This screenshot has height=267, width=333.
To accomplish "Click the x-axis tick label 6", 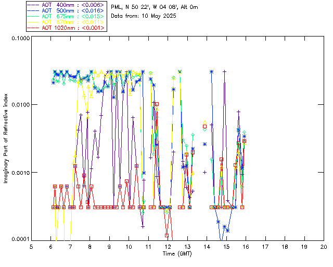I will (x=51, y=247).
